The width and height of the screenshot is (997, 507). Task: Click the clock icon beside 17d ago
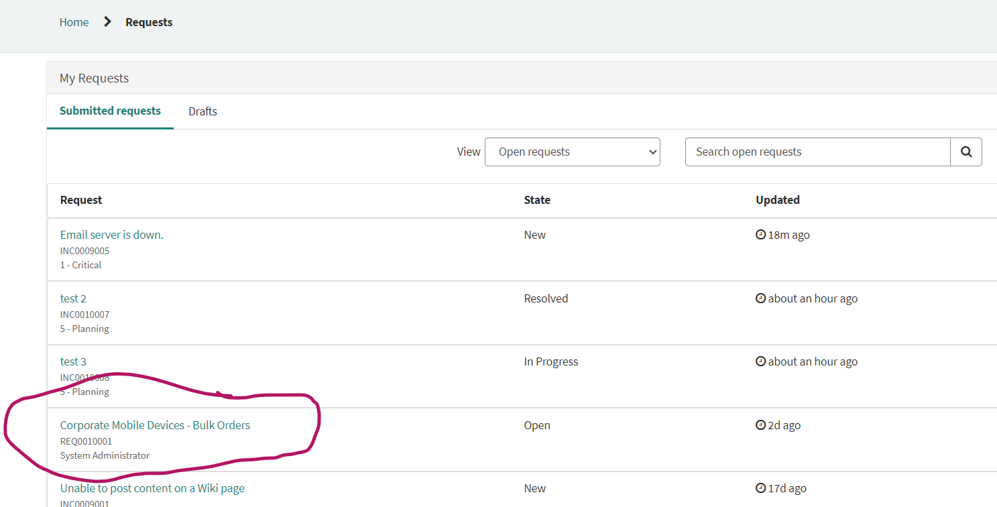(760, 488)
